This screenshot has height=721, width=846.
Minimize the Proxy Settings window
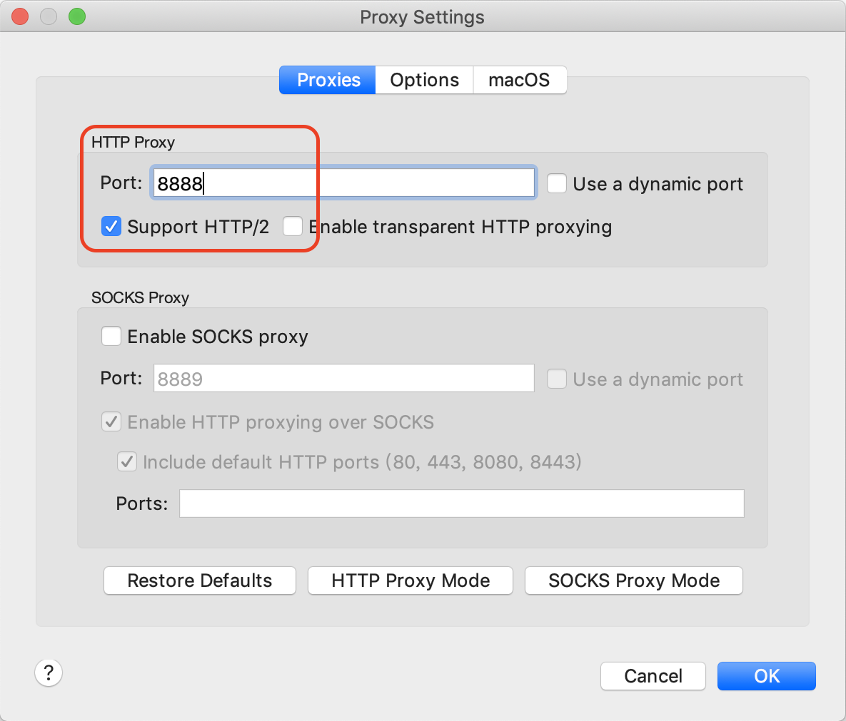pos(48,16)
